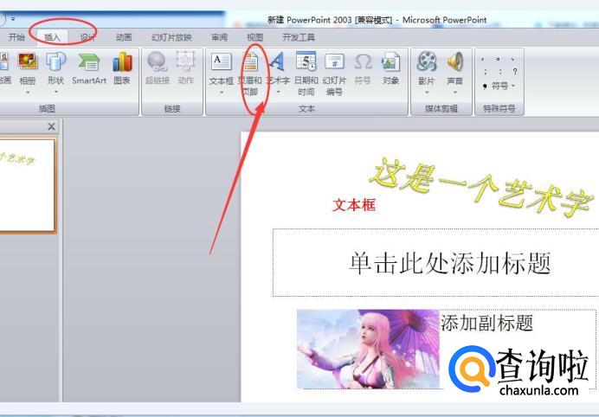The width and height of the screenshot is (599, 417).
Task: Switch to the 动画 animation tab
Action: pyautogui.click(x=124, y=37)
